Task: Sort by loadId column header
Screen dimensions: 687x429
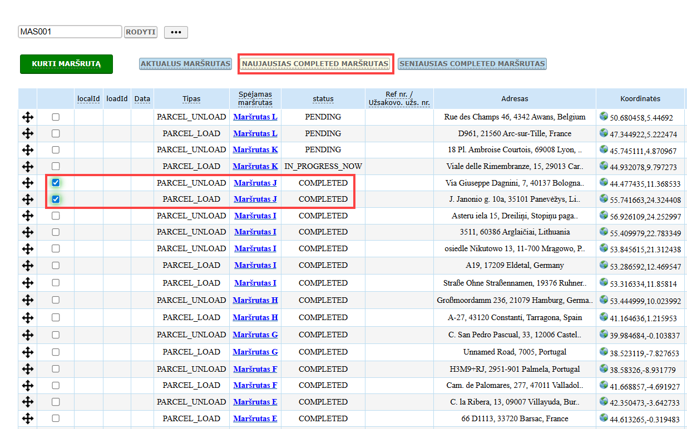Action: point(117,99)
